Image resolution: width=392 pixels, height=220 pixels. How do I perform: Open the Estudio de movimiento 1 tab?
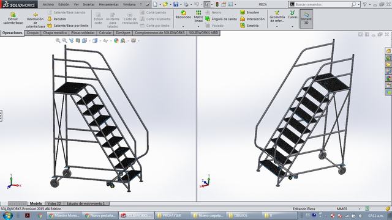86,204
